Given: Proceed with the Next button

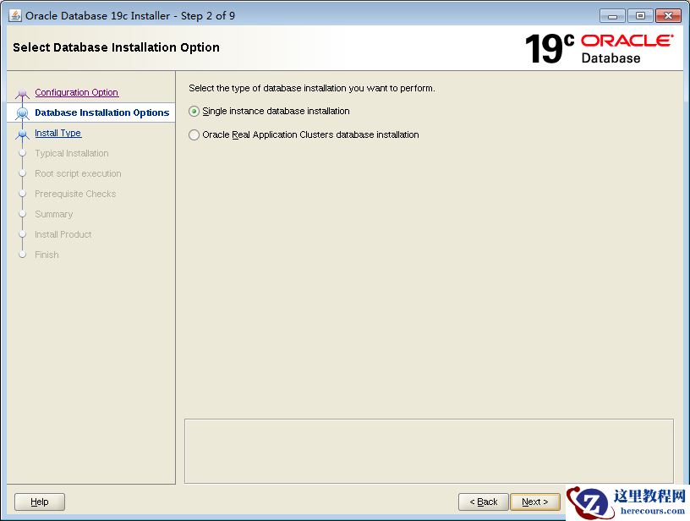Looking at the screenshot, I should (534, 502).
